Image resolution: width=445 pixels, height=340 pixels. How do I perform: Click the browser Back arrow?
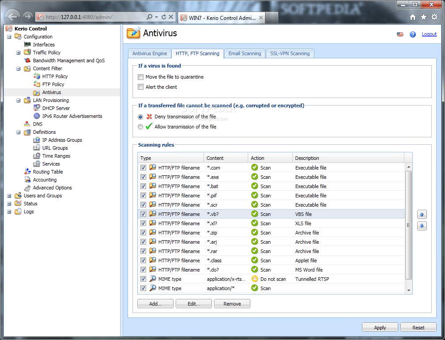coord(12,17)
